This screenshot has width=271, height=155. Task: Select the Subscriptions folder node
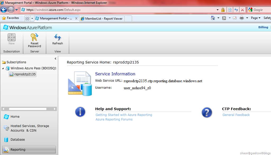(x=14, y=62)
